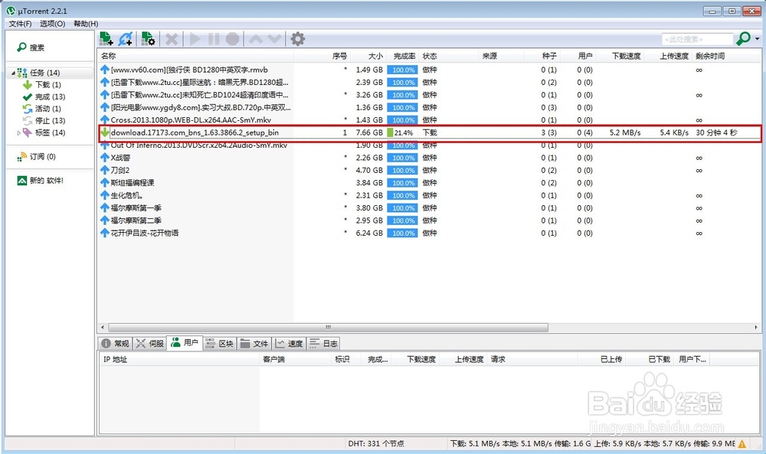Click the Remove torrent X icon
This screenshot has width=766, height=454.
click(x=172, y=39)
